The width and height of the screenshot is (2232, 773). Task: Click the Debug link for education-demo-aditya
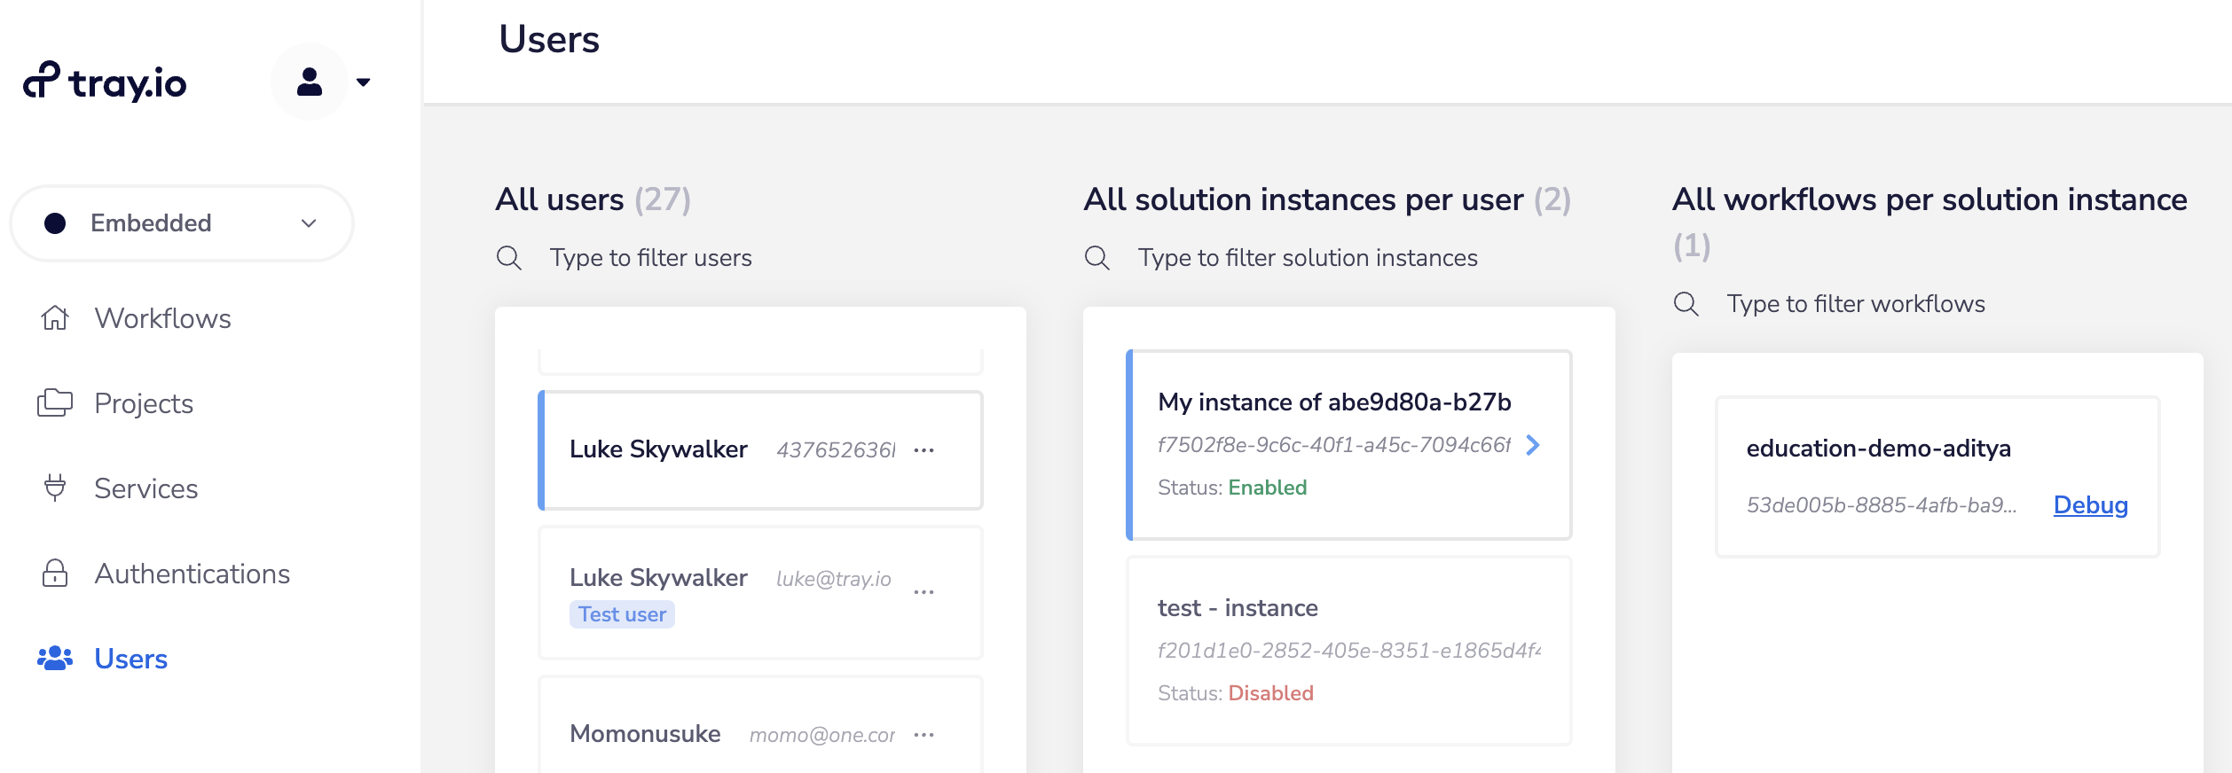(x=2090, y=505)
